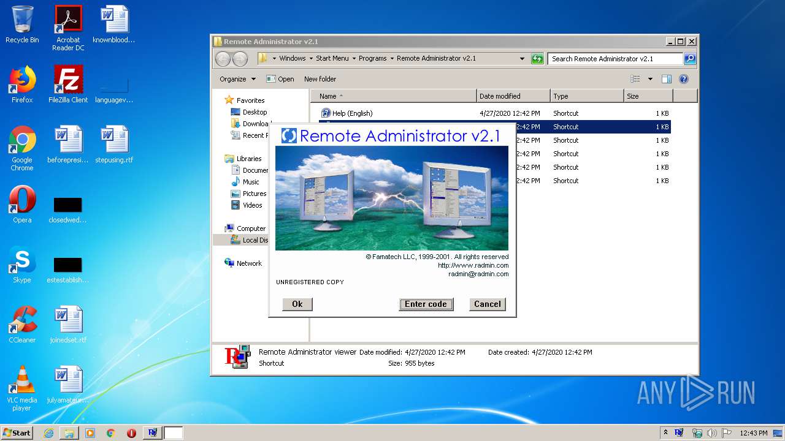The image size is (785, 441).
Task: Select Music under Libraries
Action: click(251, 182)
